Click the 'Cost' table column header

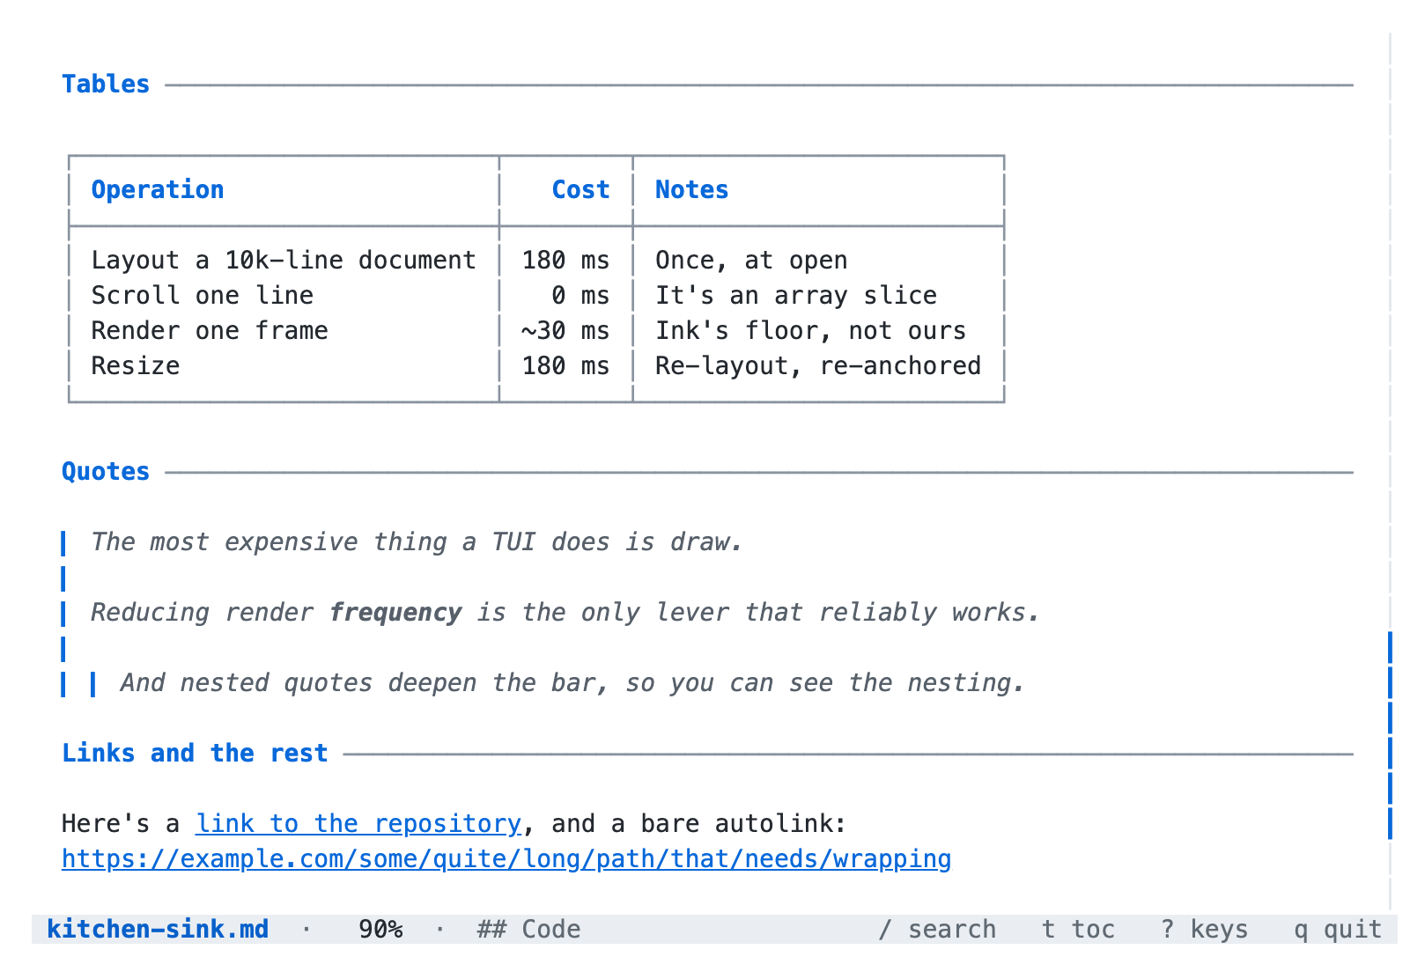pyautogui.click(x=580, y=190)
